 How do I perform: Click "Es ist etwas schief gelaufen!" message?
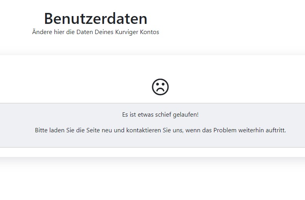click(160, 115)
